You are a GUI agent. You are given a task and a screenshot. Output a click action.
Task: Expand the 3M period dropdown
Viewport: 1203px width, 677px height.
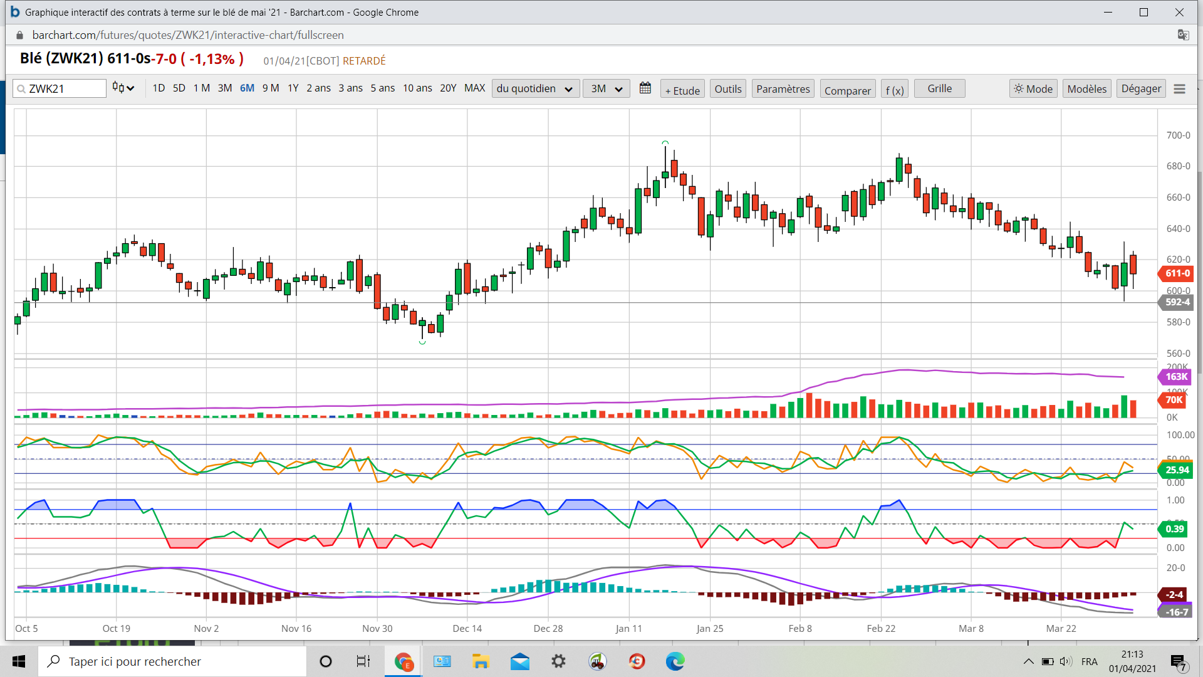point(606,88)
